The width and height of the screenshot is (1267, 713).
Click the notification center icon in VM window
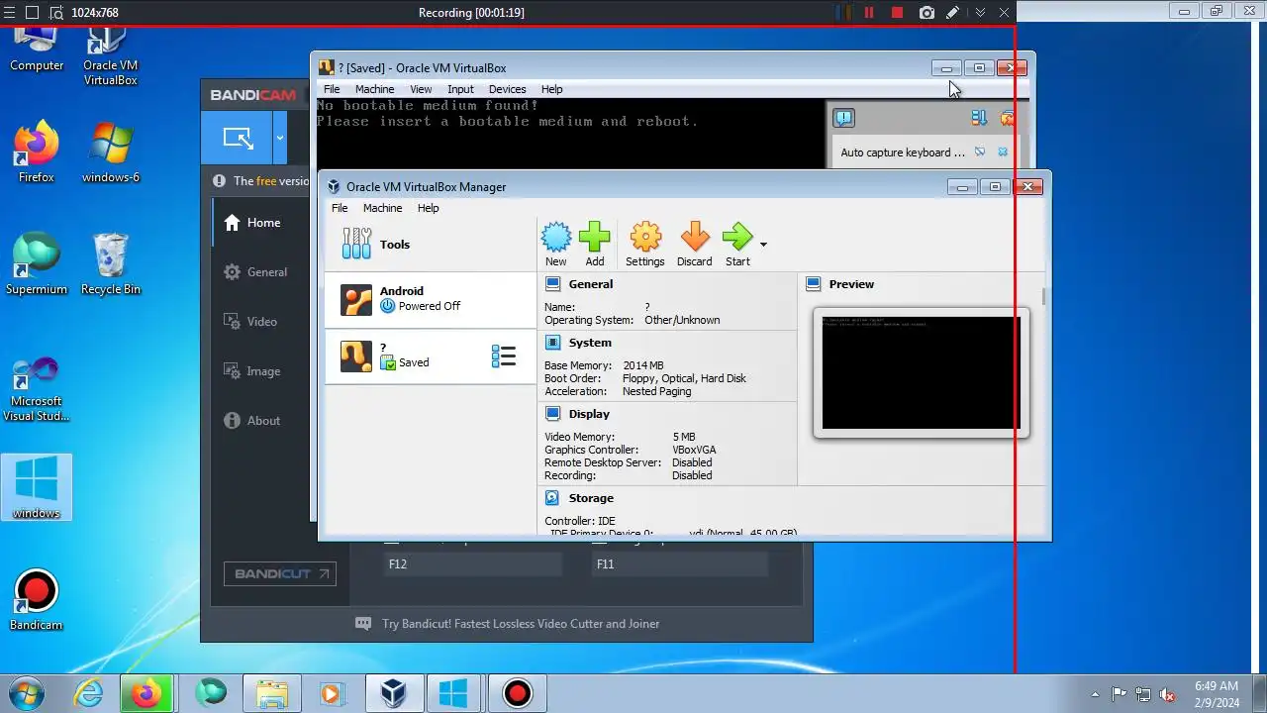click(843, 118)
